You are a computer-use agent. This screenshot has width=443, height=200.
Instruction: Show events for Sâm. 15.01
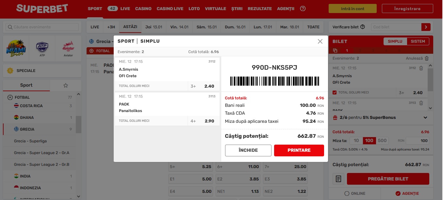(206, 27)
